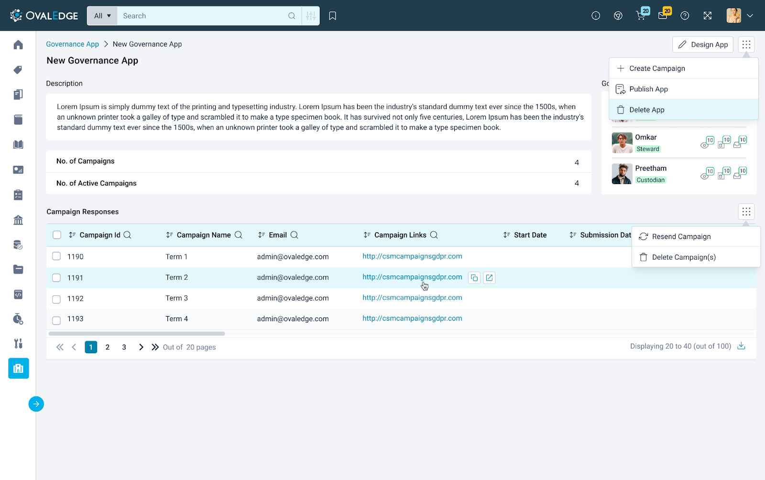This screenshot has width=765, height=480.
Task: Open the info icon in top bar
Action: pos(596,16)
